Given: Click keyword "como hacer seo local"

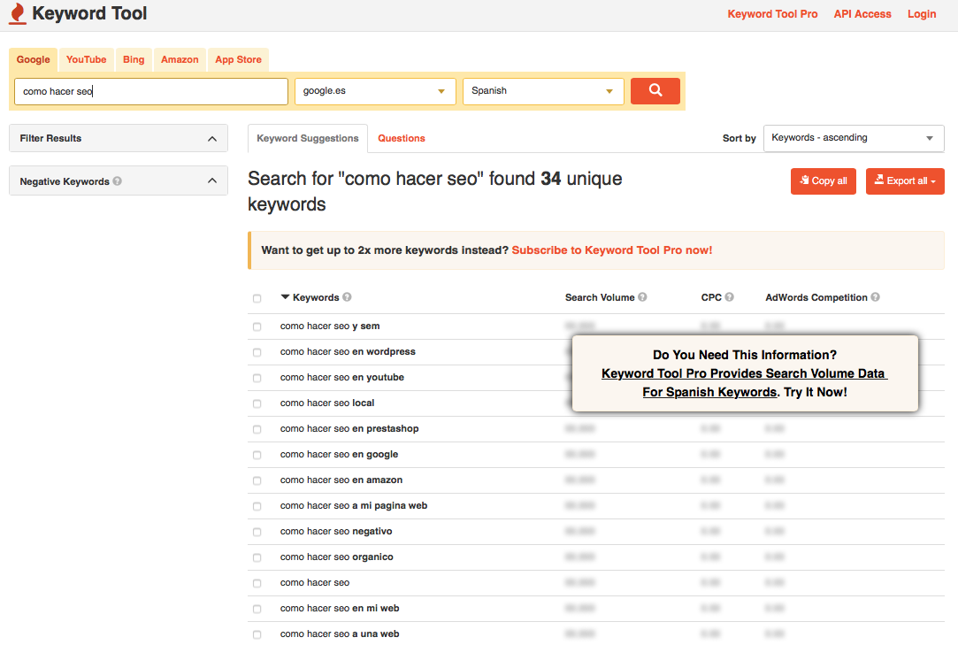Looking at the screenshot, I should pos(327,403).
